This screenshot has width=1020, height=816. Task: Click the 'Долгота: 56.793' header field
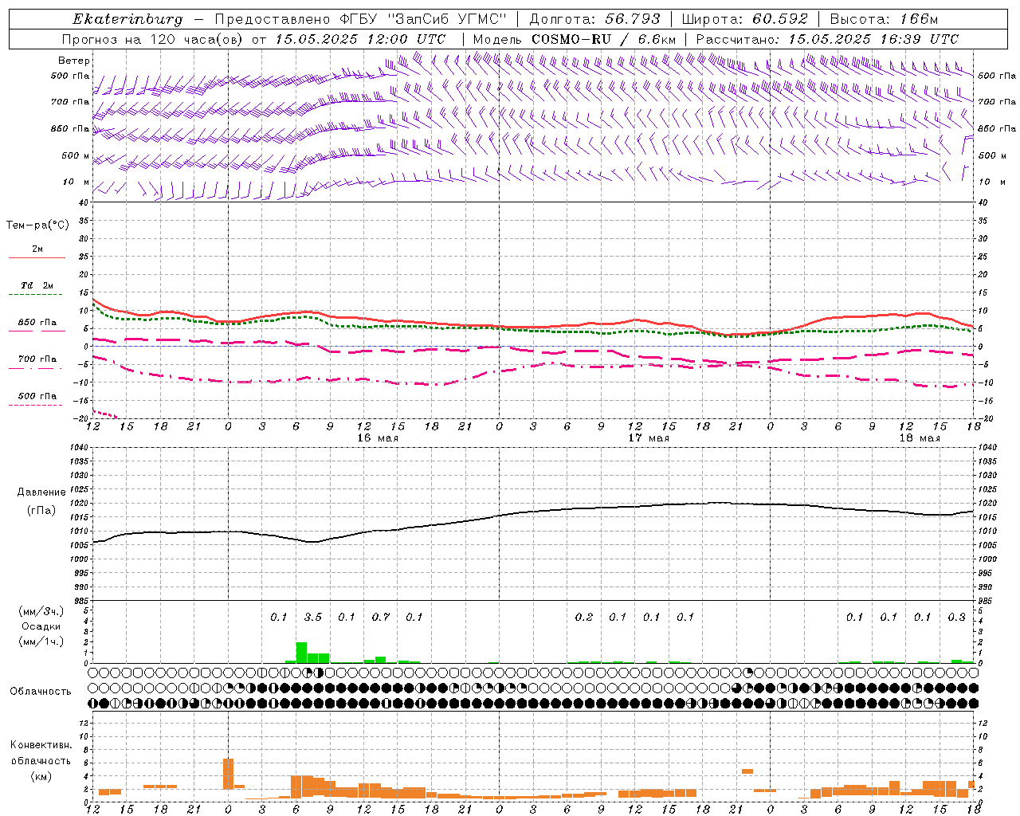pos(594,19)
